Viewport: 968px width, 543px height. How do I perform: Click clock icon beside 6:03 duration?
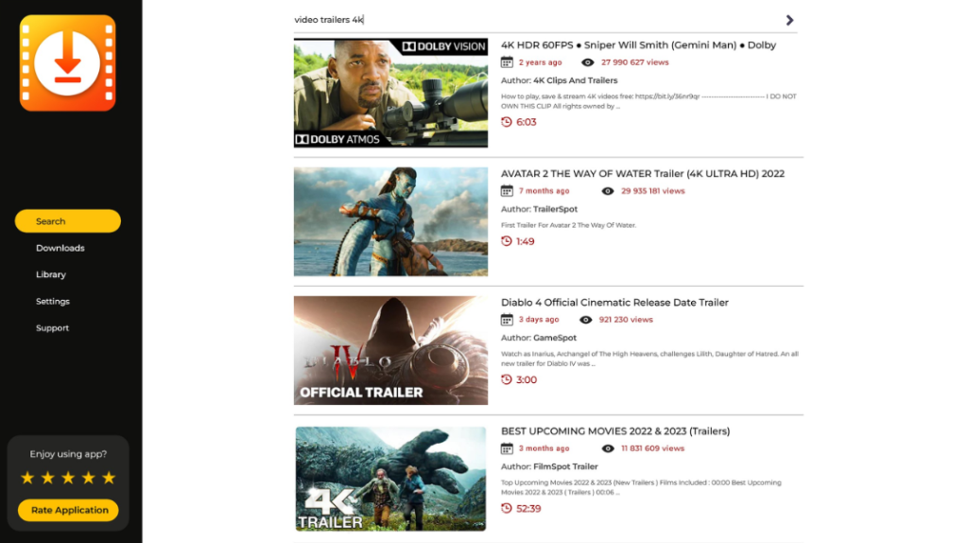tap(507, 122)
